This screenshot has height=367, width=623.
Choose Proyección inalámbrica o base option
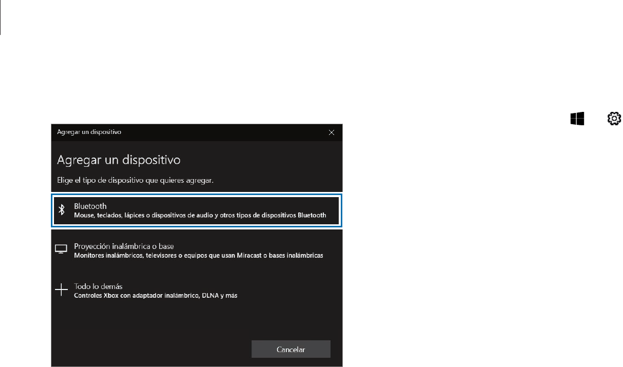coord(196,250)
